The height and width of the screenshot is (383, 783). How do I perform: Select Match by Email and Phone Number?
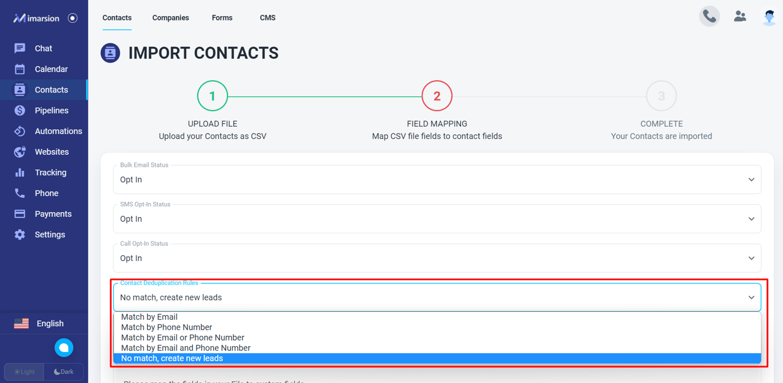(x=437, y=348)
